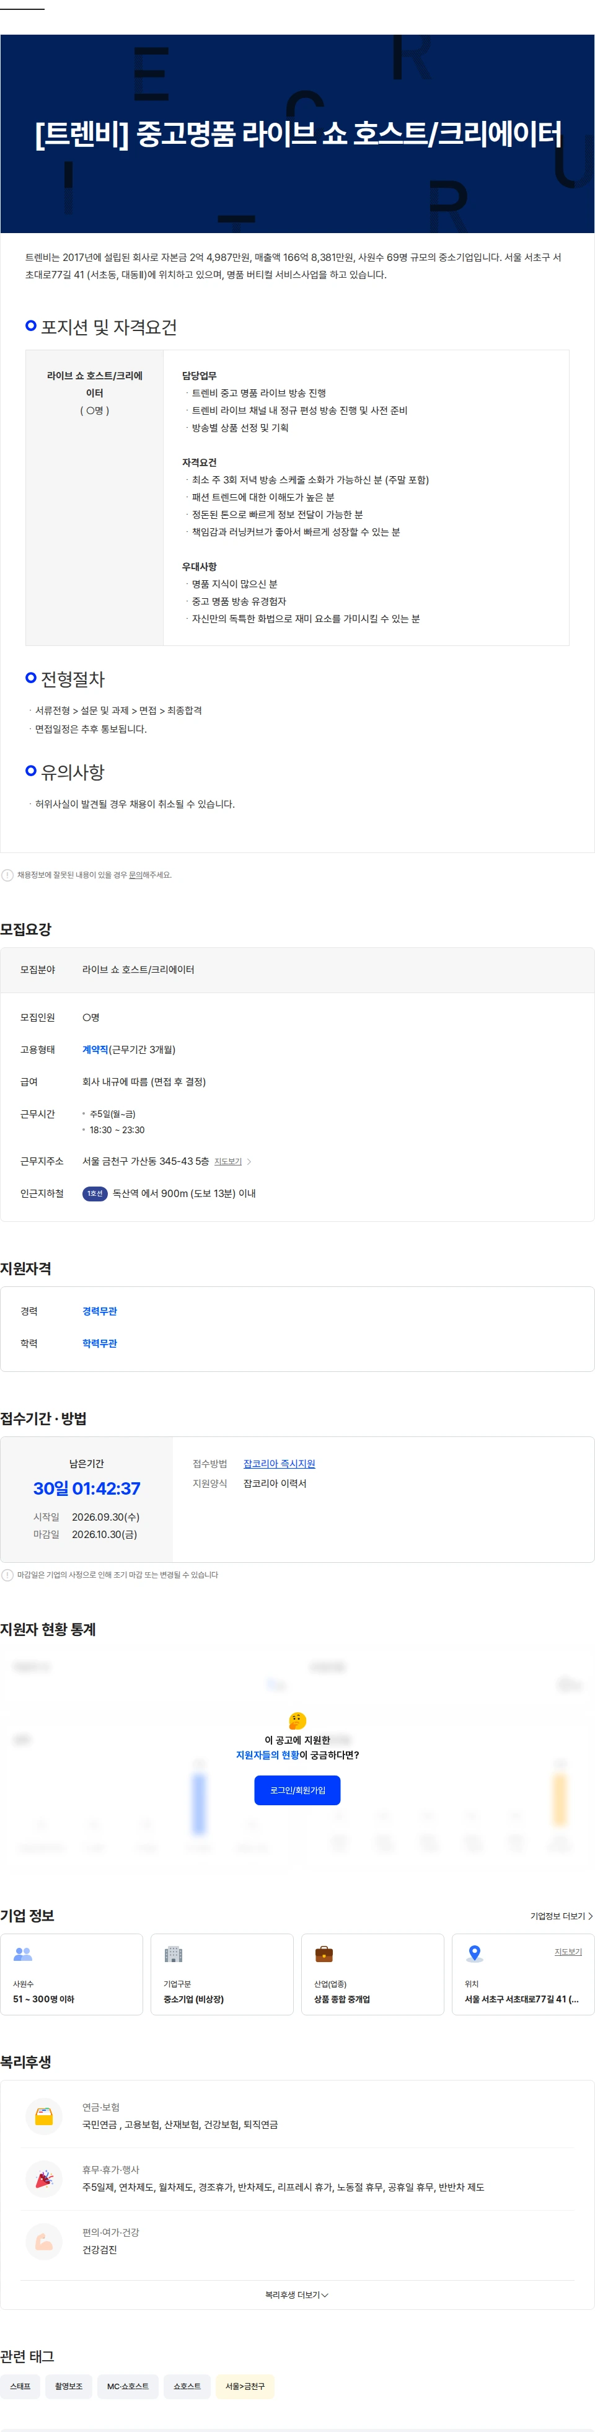Open 지도보기 link next to 근무지주소
595x2432 pixels.
[x=227, y=1161]
